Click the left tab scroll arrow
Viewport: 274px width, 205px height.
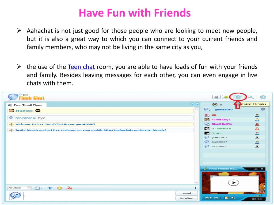[192, 104]
